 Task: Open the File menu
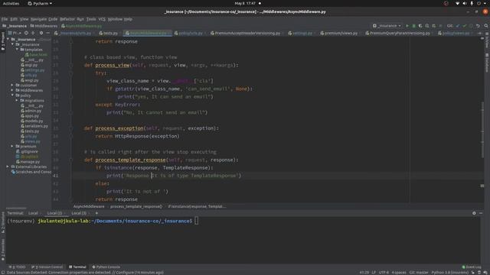(x=5, y=19)
